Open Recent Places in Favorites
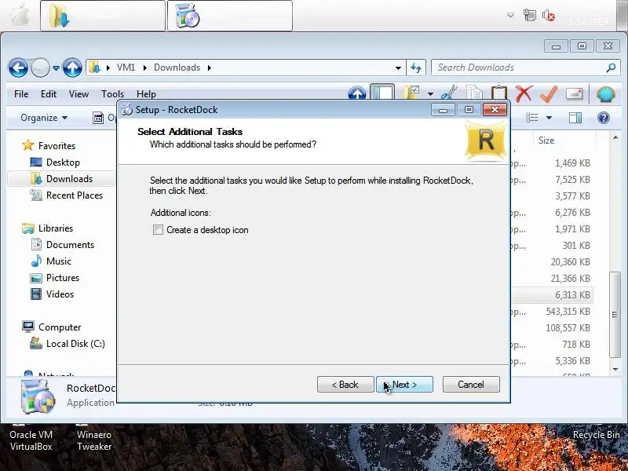The image size is (628, 471). 75,195
